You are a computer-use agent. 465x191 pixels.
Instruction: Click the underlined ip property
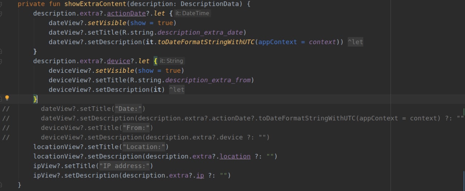(200, 175)
